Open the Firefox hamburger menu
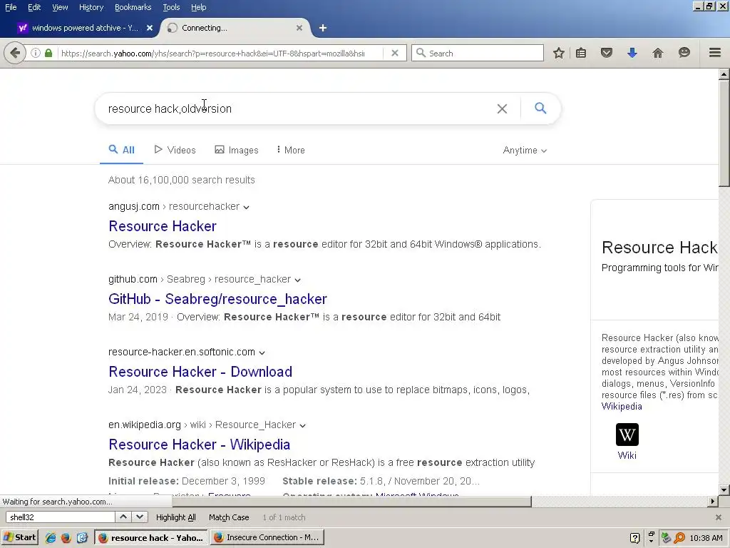 [x=714, y=53]
